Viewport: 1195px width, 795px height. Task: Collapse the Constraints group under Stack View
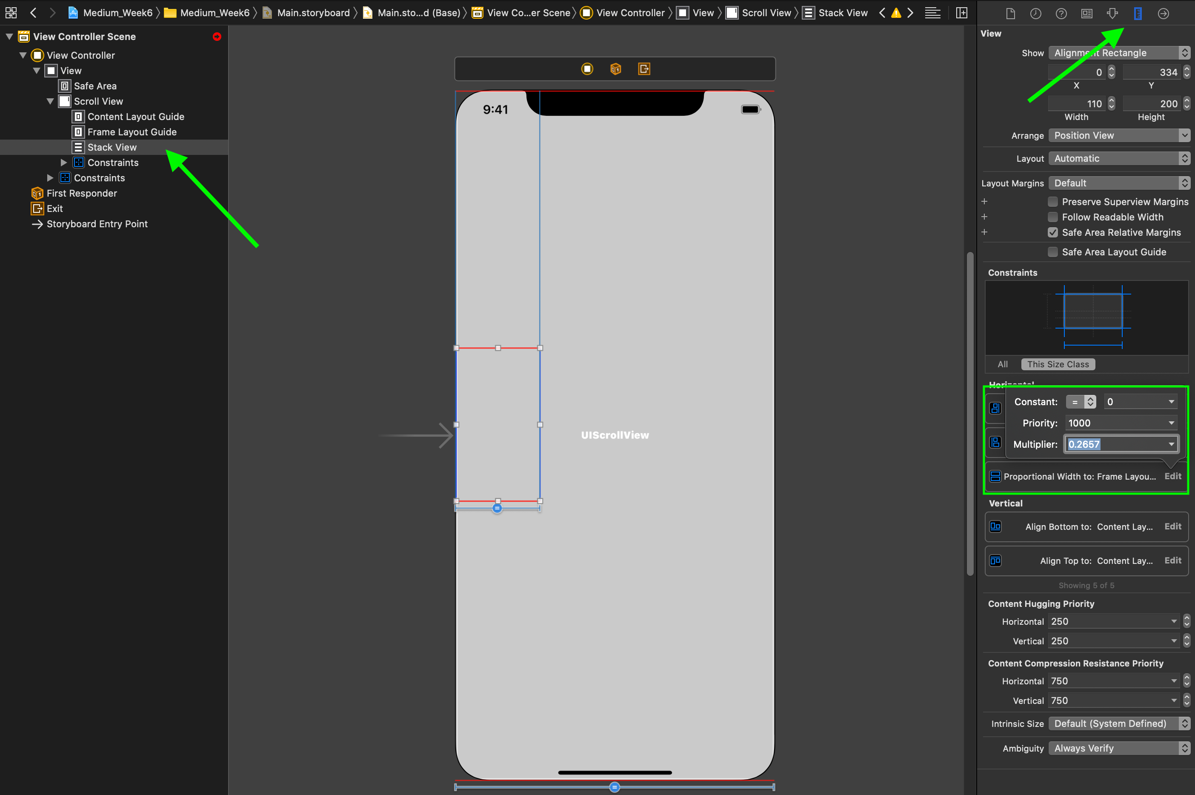point(63,162)
